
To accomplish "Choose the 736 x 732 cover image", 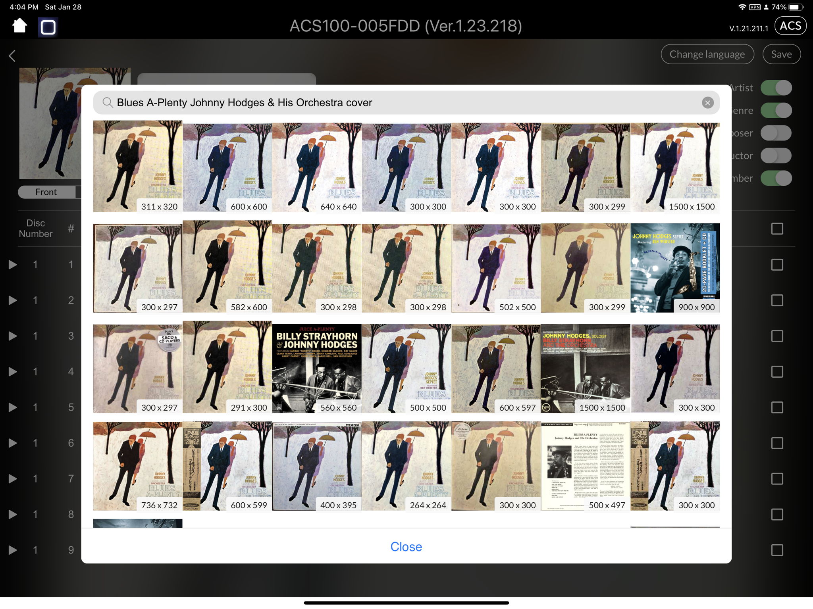I will pyautogui.click(x=138, y=466).
